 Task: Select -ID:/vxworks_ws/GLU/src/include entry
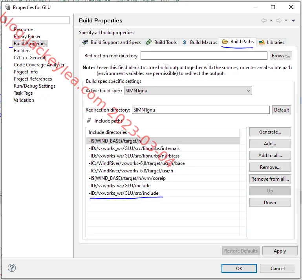pyautogui.click(x=163, y=193)
